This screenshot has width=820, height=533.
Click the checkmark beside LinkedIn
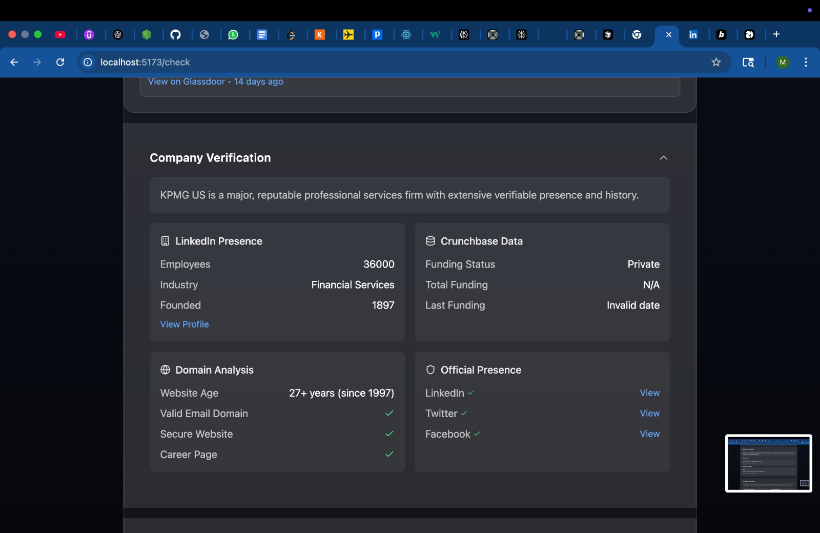tap(471, 393)
